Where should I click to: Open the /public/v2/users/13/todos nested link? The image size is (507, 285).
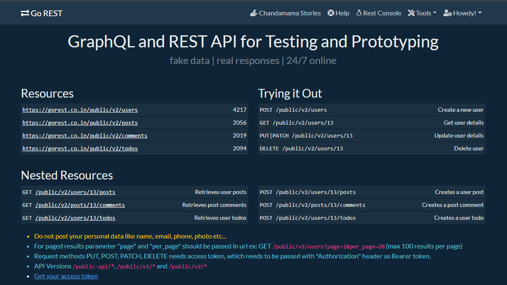pyautogui.click(x=75, y=218)
